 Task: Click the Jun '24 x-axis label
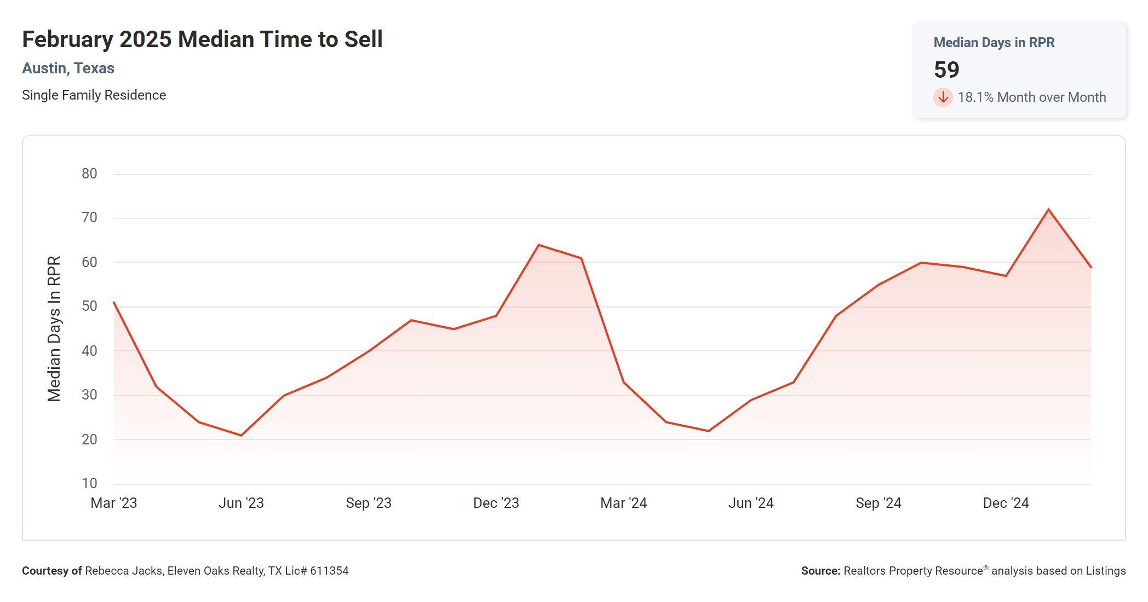coord(750,503)
